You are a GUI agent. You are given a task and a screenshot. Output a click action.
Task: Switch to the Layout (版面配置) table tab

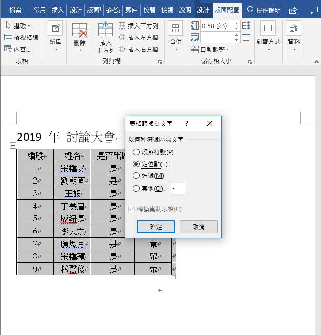pyautogui.click(x=227, y=10)
